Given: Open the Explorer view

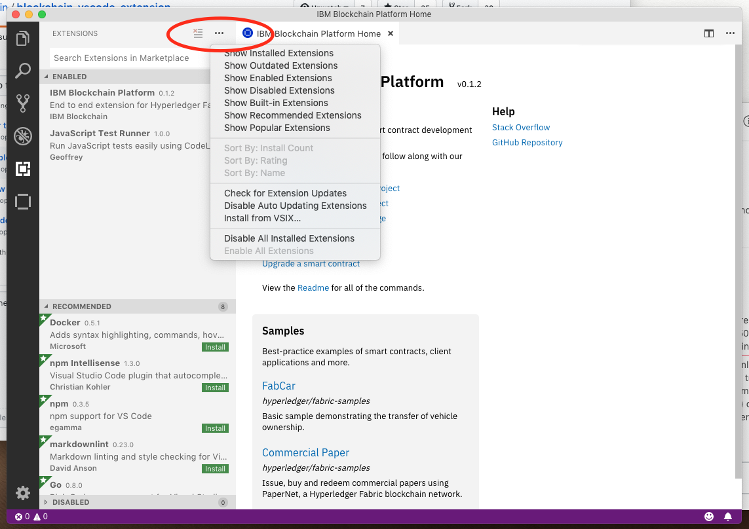Looking at the screenshot, I should tap(23, 38).
